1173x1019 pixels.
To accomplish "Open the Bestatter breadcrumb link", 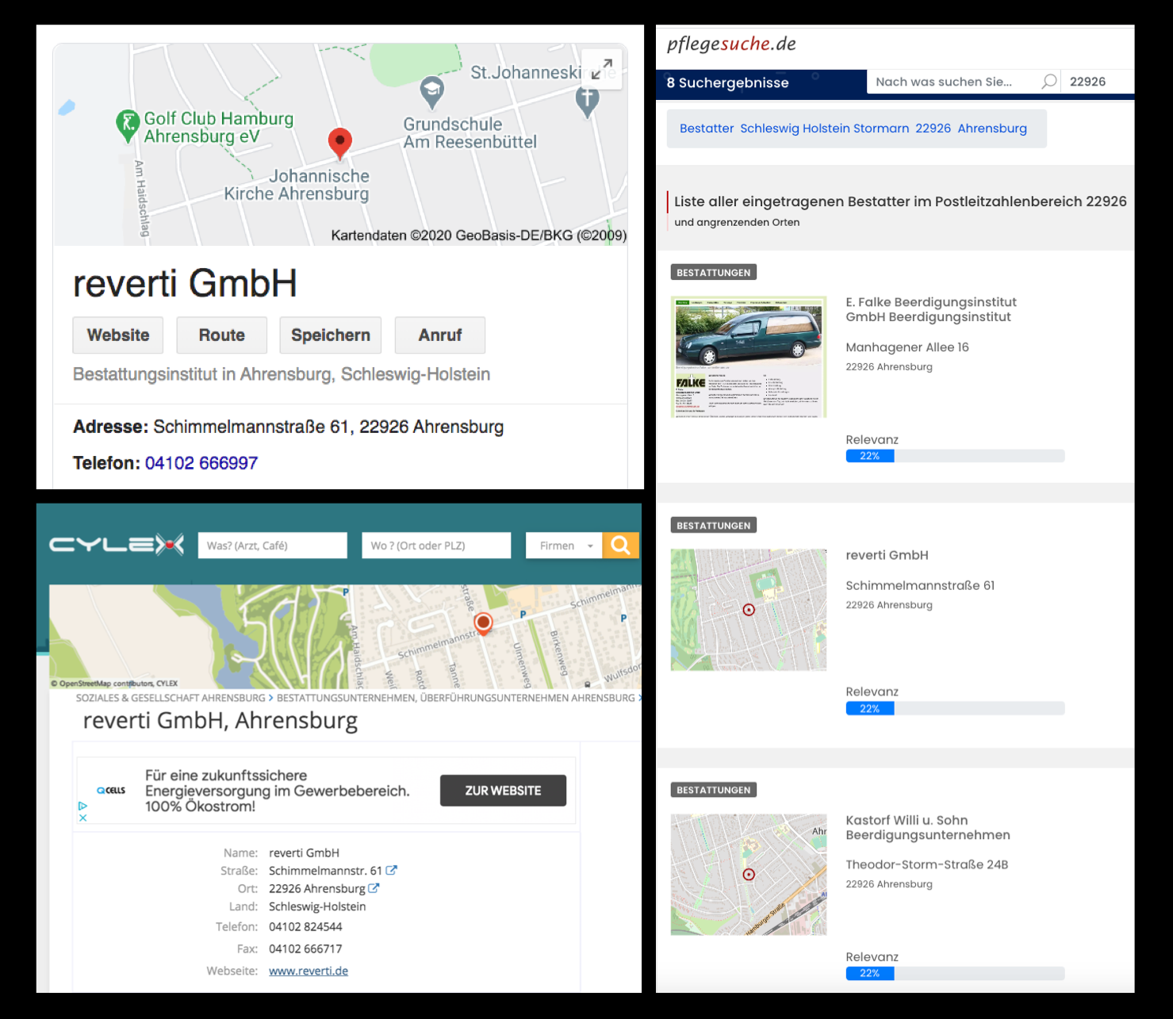I will (x=707, y=128).
